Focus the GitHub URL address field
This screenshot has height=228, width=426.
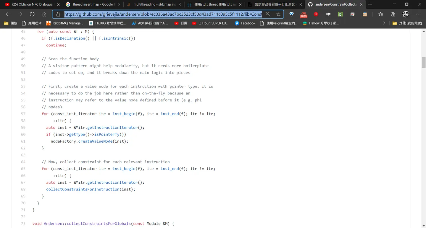[x=163, y=14]
